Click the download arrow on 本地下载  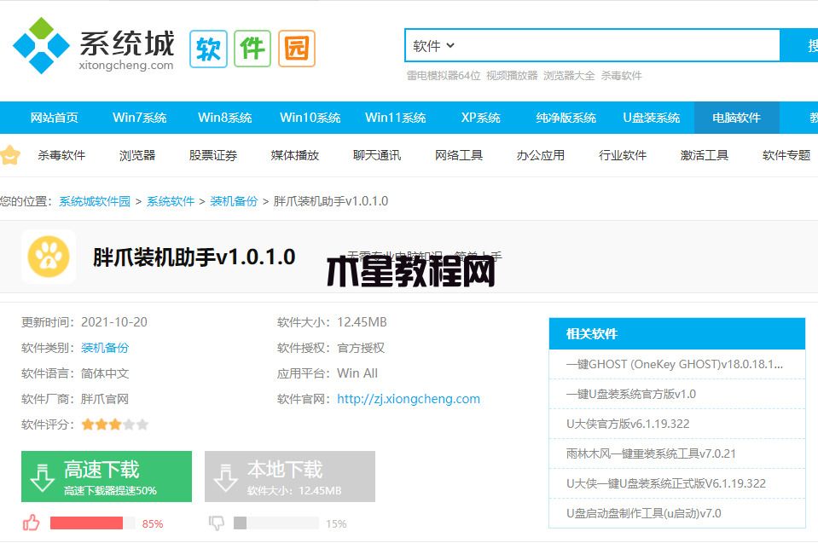(226, 477)
